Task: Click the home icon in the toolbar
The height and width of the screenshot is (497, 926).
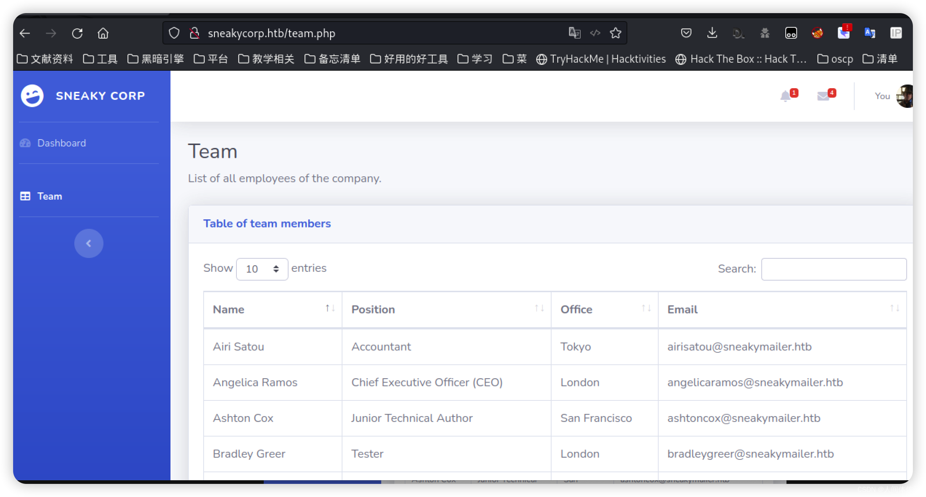Action: pyautogui.click(x=103, y=34)
